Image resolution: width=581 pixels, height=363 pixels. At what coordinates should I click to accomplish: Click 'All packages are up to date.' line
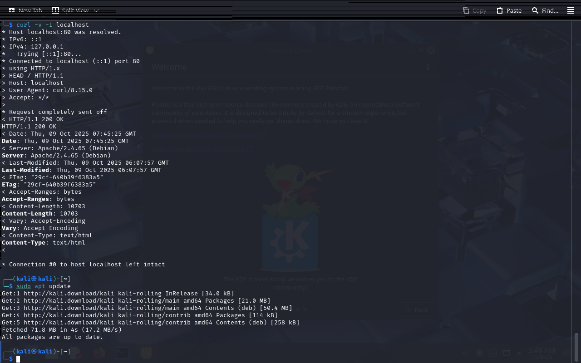[53, 337]
